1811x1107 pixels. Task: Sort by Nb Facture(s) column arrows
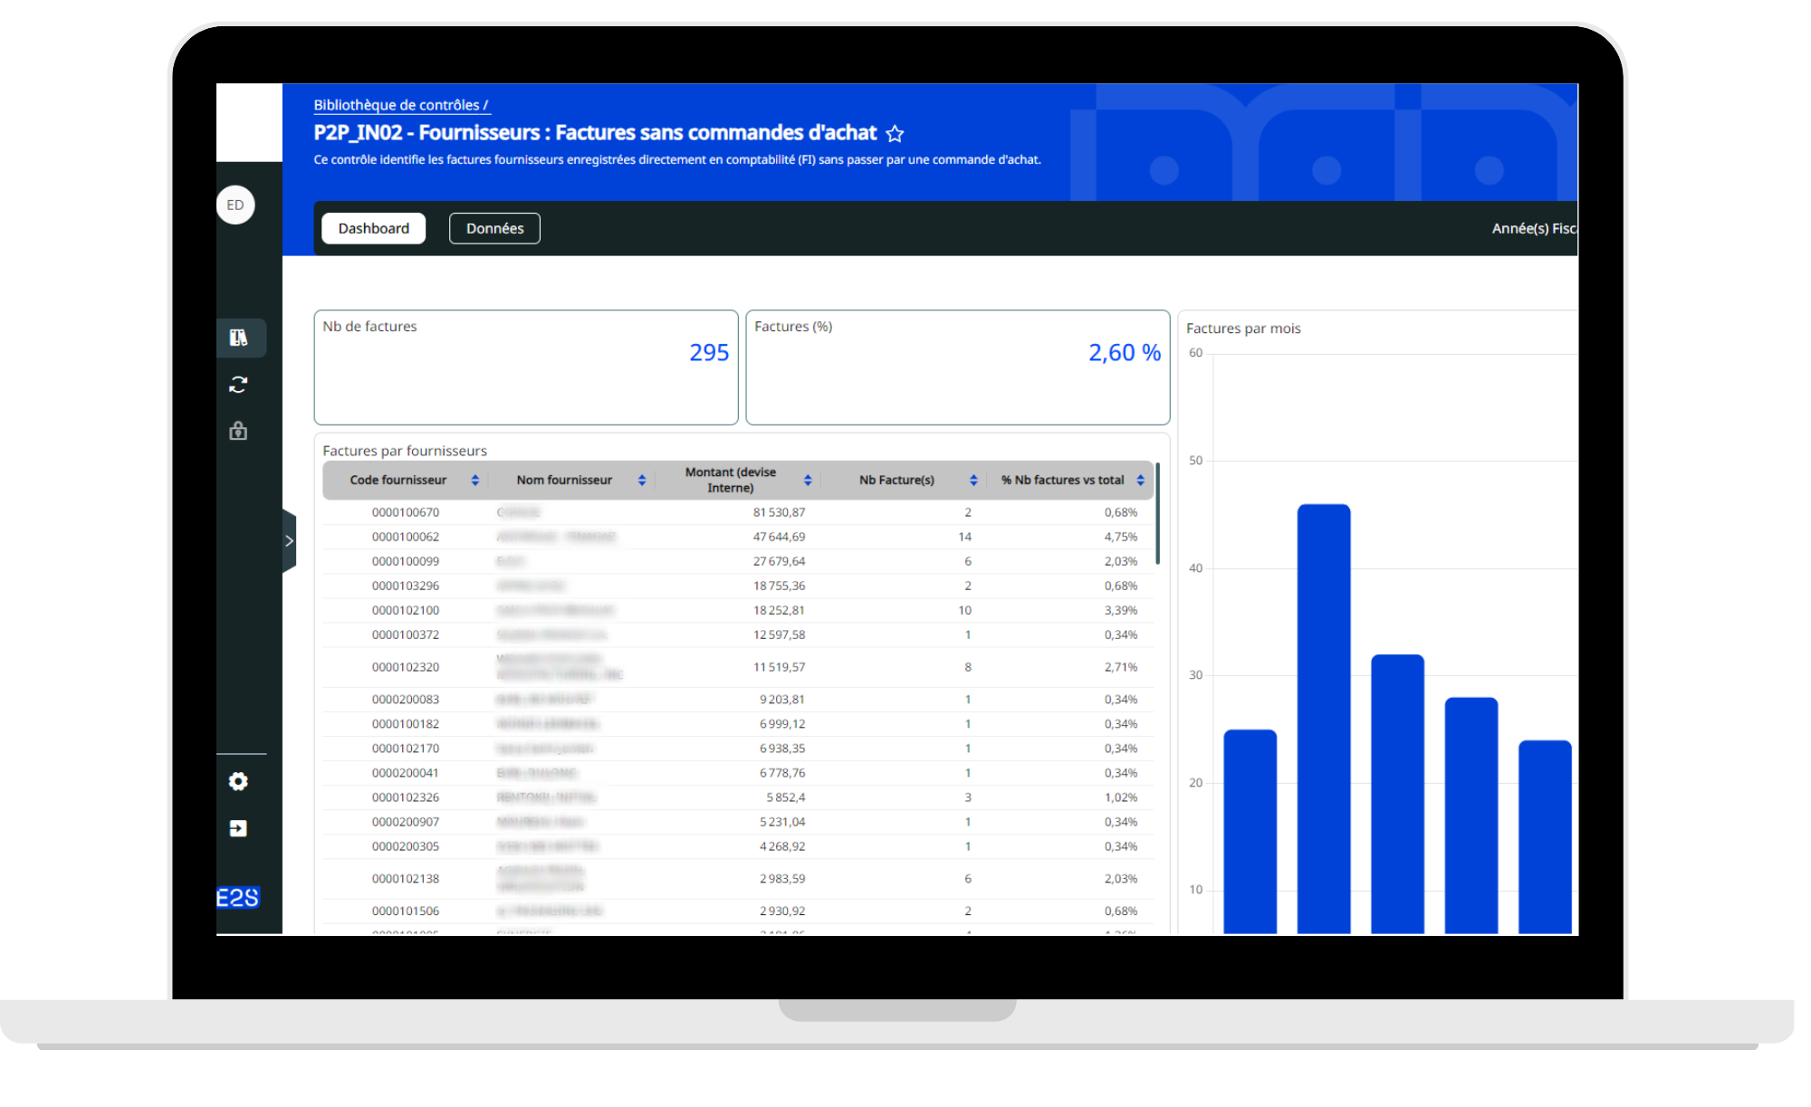tap(973, 480)
